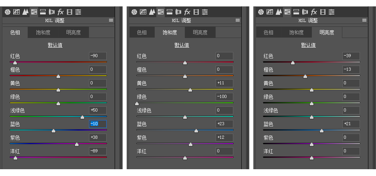Open Split Toning icon in Saturation (饱和度) panel
Image resolution: width=376 pixels, height=176 pixels.
(x=170, y=12)
